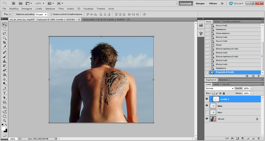Open the Normale blend mode dropdown
The width and height of the screenshot is (265, 141).
219,88
